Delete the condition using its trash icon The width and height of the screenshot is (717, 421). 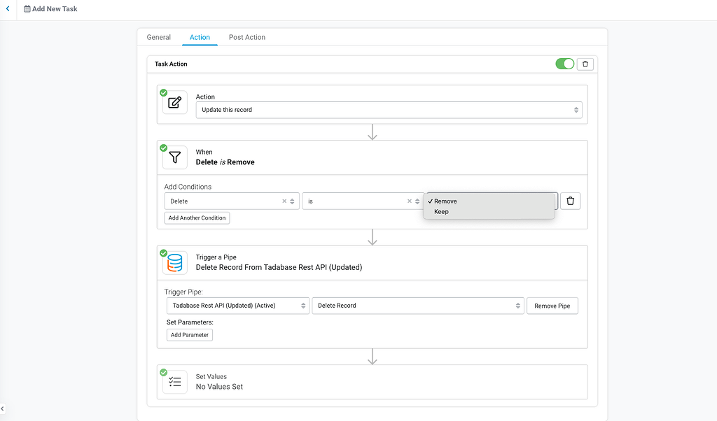[570, 201]
